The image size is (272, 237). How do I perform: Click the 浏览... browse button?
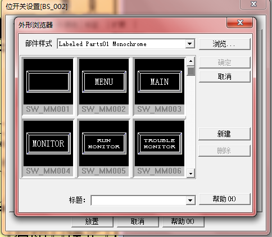coord(224,44)
